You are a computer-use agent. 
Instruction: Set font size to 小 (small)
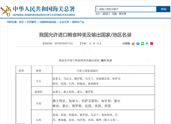point(98,43)
